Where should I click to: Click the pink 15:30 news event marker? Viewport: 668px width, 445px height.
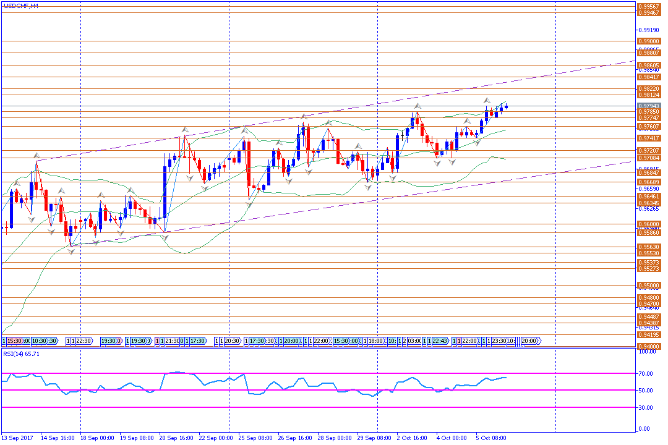point(15,341)
